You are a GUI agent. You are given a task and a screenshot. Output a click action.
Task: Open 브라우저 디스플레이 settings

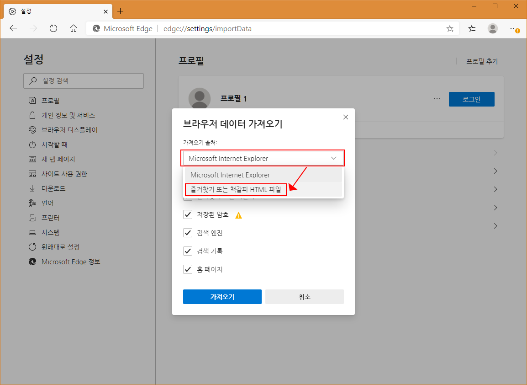pos(69,130)
